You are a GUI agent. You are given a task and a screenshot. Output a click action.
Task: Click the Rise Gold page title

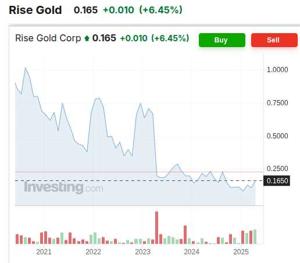pyautogui.click(x=35, y=10)
